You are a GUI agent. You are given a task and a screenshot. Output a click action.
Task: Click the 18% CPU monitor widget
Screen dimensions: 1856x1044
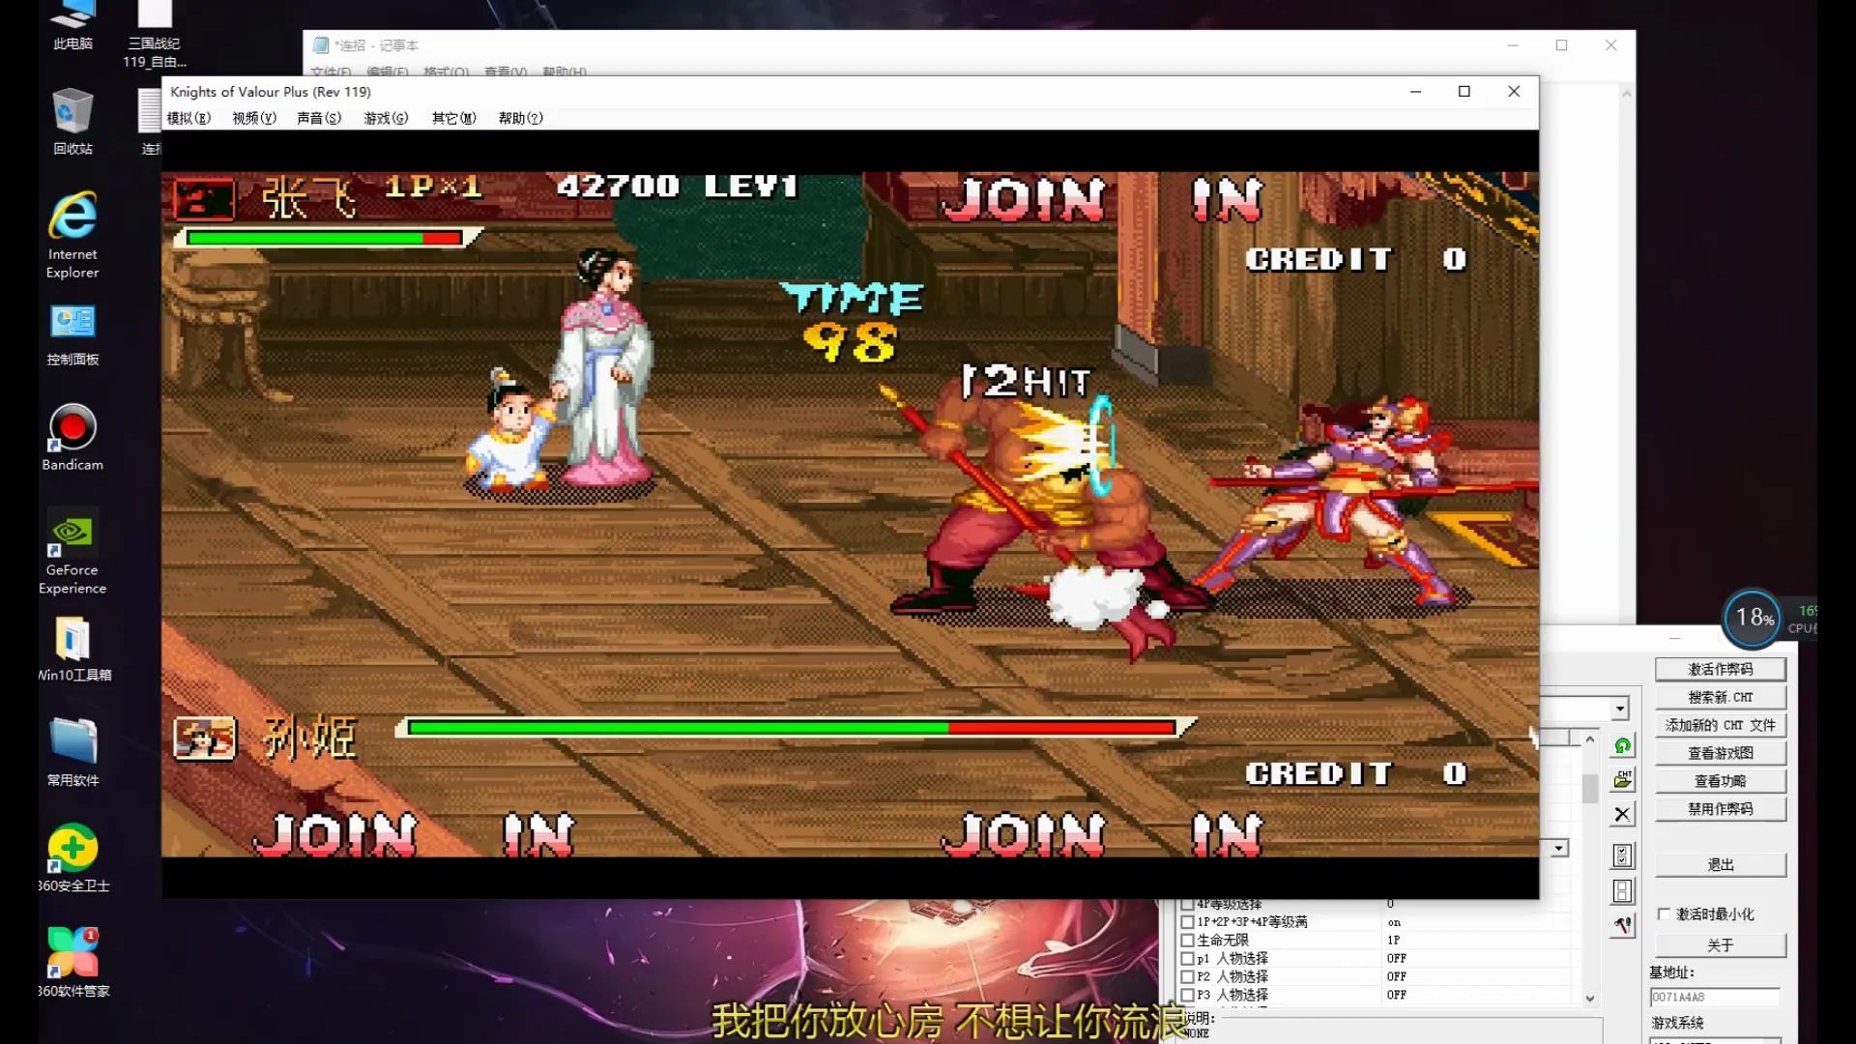tap(1753, 618)
